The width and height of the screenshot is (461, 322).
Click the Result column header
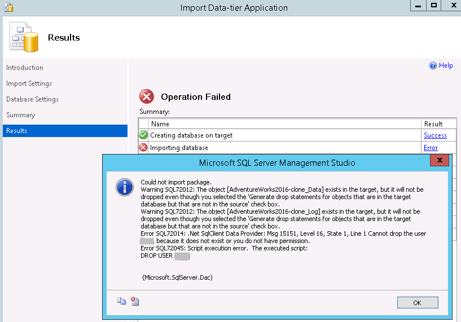click(x=438, y=124)
